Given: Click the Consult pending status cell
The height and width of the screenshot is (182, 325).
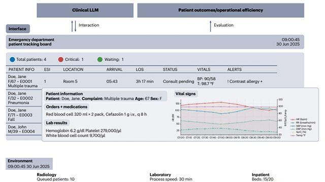Looking at the screenshot, I should click(x=178, y=81).
